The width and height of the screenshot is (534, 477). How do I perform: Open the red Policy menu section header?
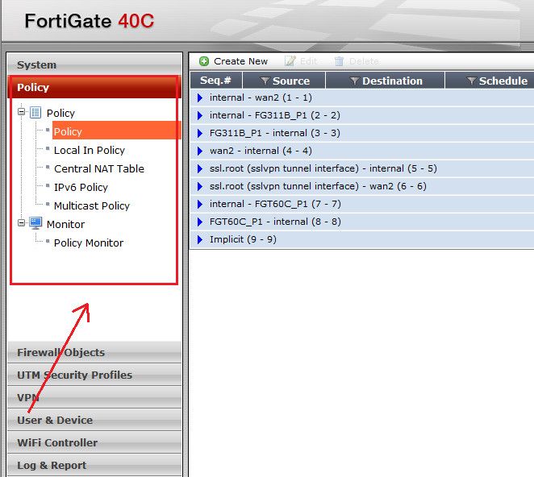(x=94, y=87)
